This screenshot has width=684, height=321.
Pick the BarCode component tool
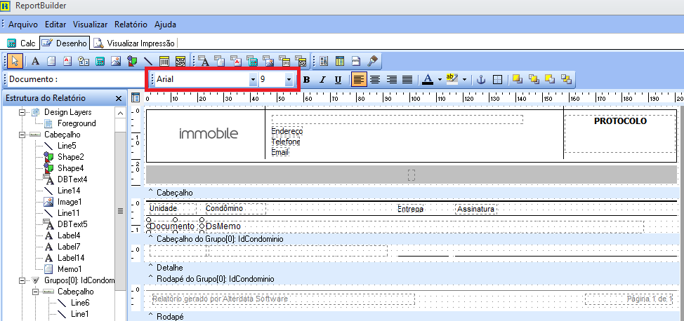click(x=164, y=61)
